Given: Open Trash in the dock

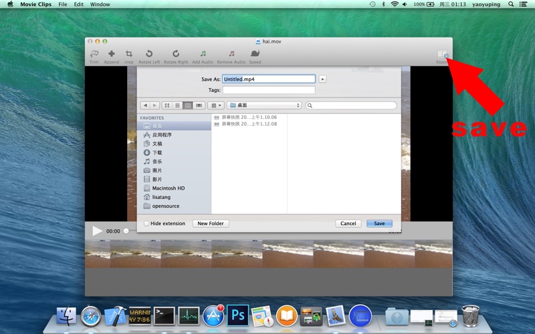Looking at the screenshot, I should 471,316.
